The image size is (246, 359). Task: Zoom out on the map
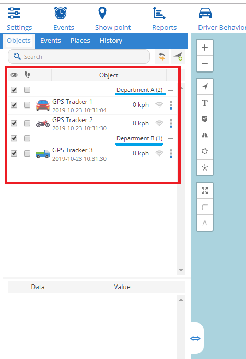coord(205,64)
